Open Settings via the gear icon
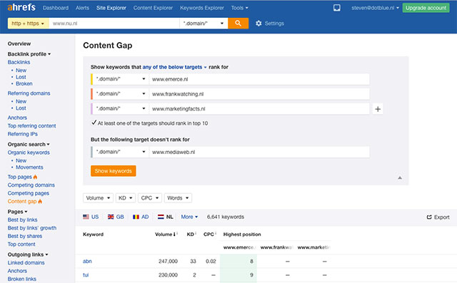Image resolution: width=457 pixels, height=283 pixels. point(258,24)
